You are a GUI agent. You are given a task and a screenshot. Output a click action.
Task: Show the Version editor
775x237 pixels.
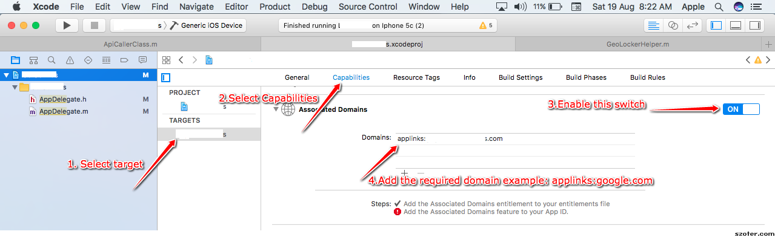693,25
